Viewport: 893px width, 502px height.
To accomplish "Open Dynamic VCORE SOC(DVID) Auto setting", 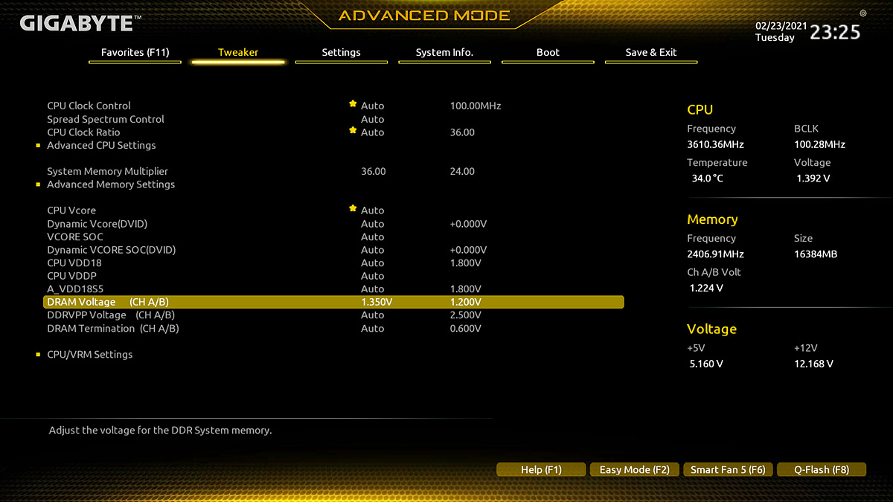I will (372, 250).
